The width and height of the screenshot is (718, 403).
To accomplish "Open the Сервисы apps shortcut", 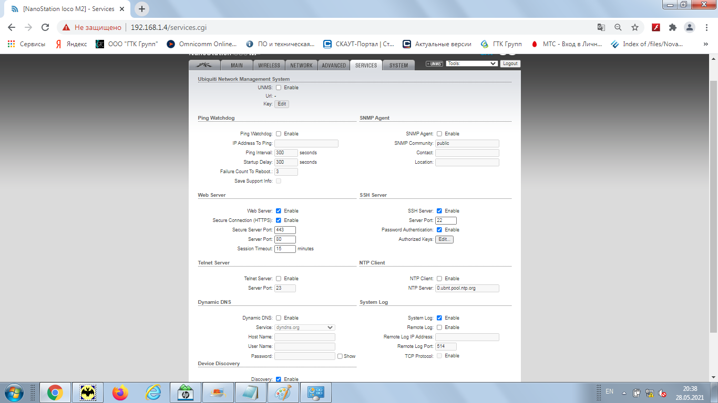I will 26,44.
